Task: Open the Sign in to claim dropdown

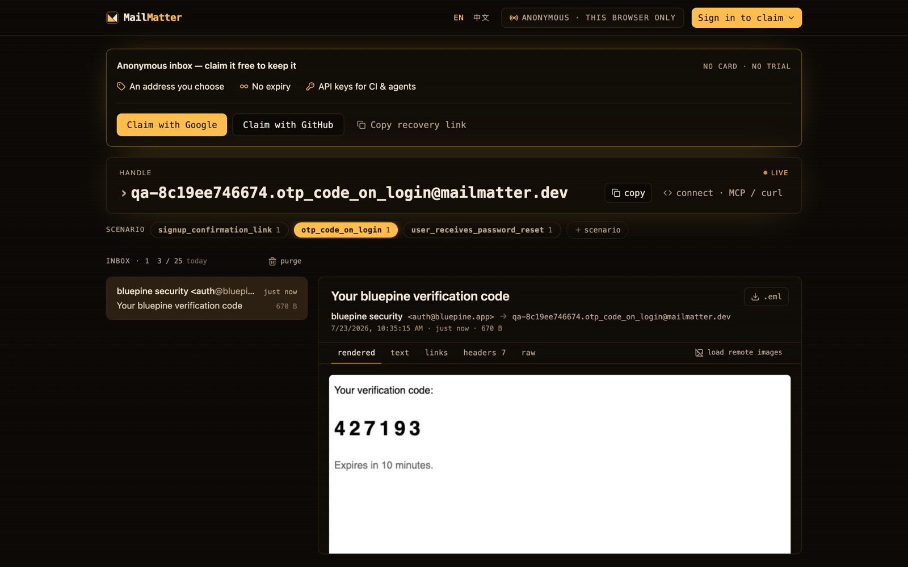Action: (x=746, y=18)
